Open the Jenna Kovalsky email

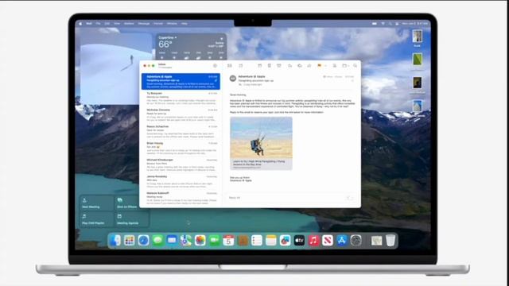click(x=181, y=181)
